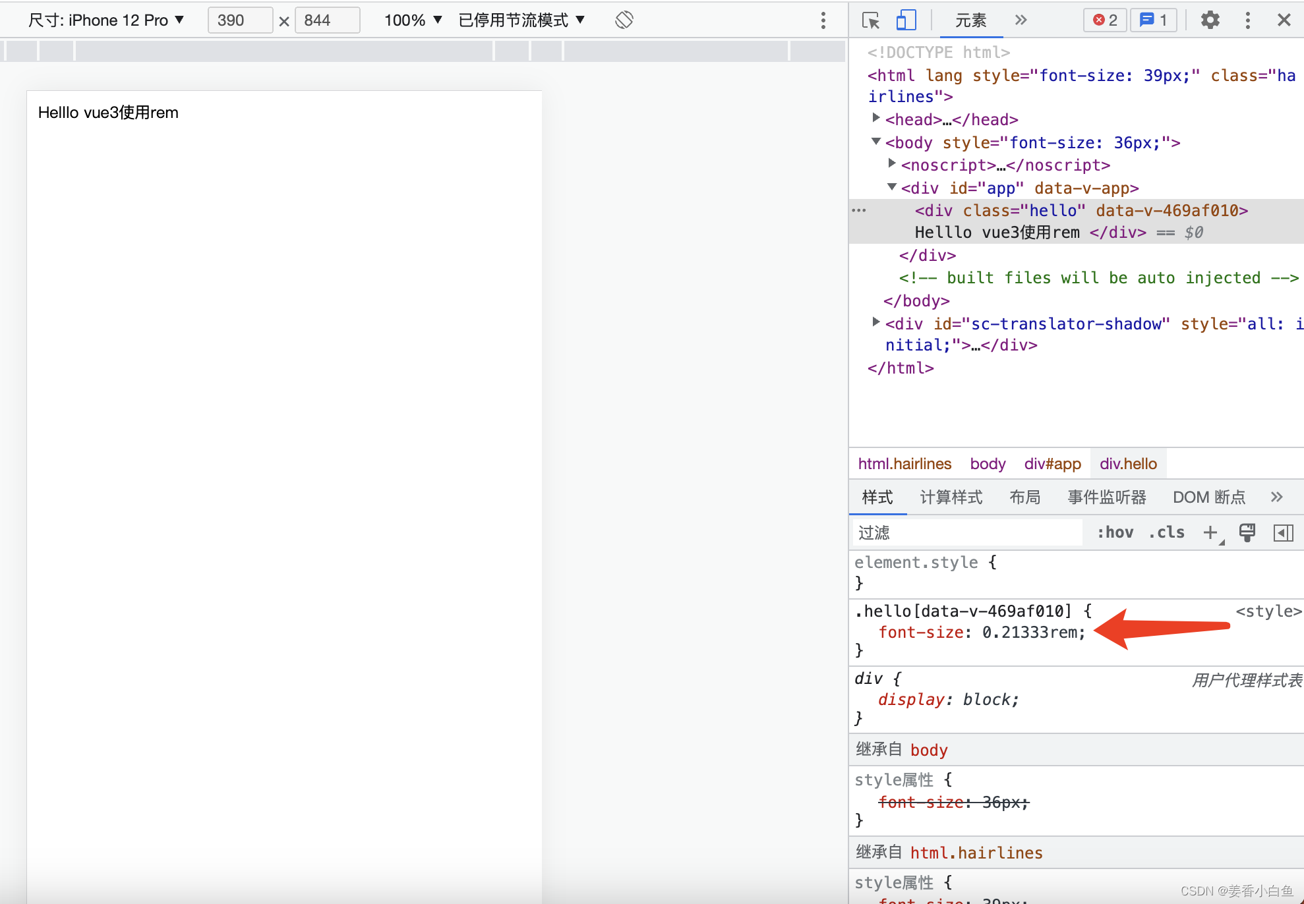This screenshot has height=904, width=1304.
Task: Switch to the Styles tab (样式)
Action: (877, 497)
